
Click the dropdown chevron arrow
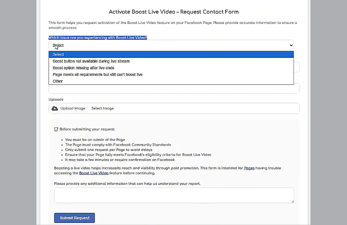[x=291, y=45]
